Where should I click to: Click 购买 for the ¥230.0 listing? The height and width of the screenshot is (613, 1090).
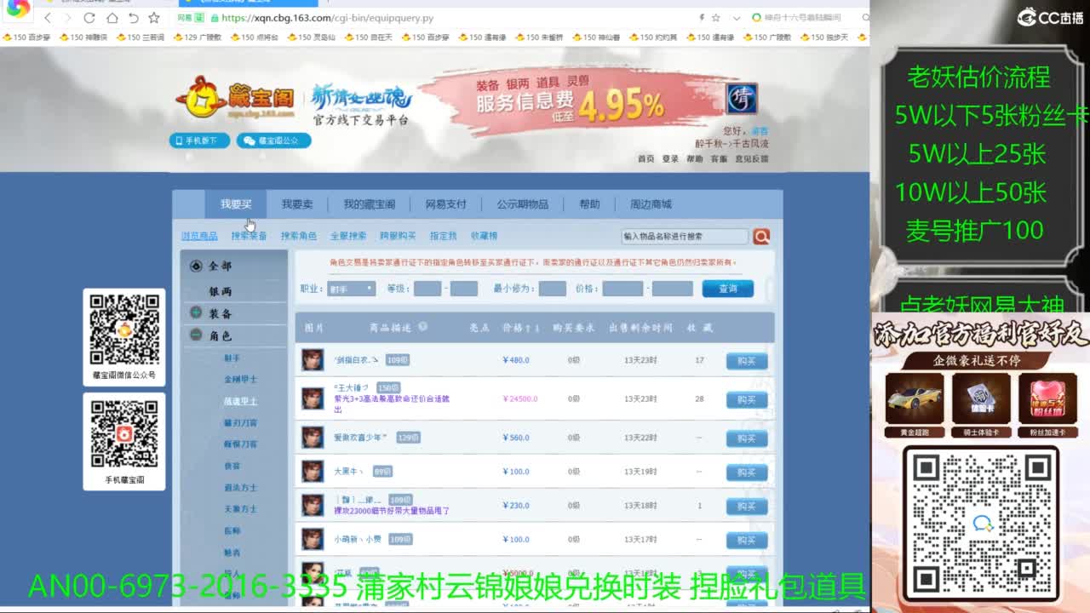[x=746, y=507]
